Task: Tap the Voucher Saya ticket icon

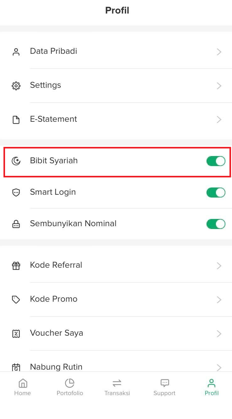Action: (16, 334)
